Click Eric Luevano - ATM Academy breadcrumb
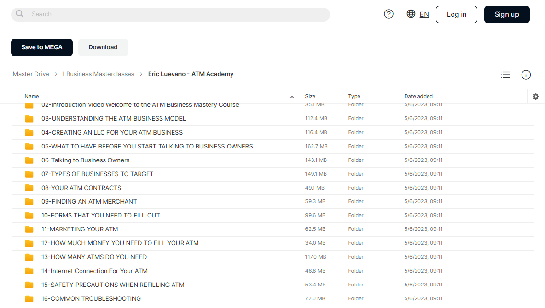Viewport: 545px width, 308px height. pyautogui.click(x=191, y=74)
